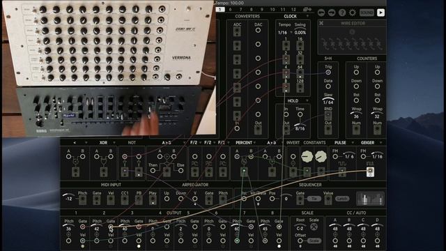Open the A>B module dropdown
The image size is (446, 251).
coord(185,142)
